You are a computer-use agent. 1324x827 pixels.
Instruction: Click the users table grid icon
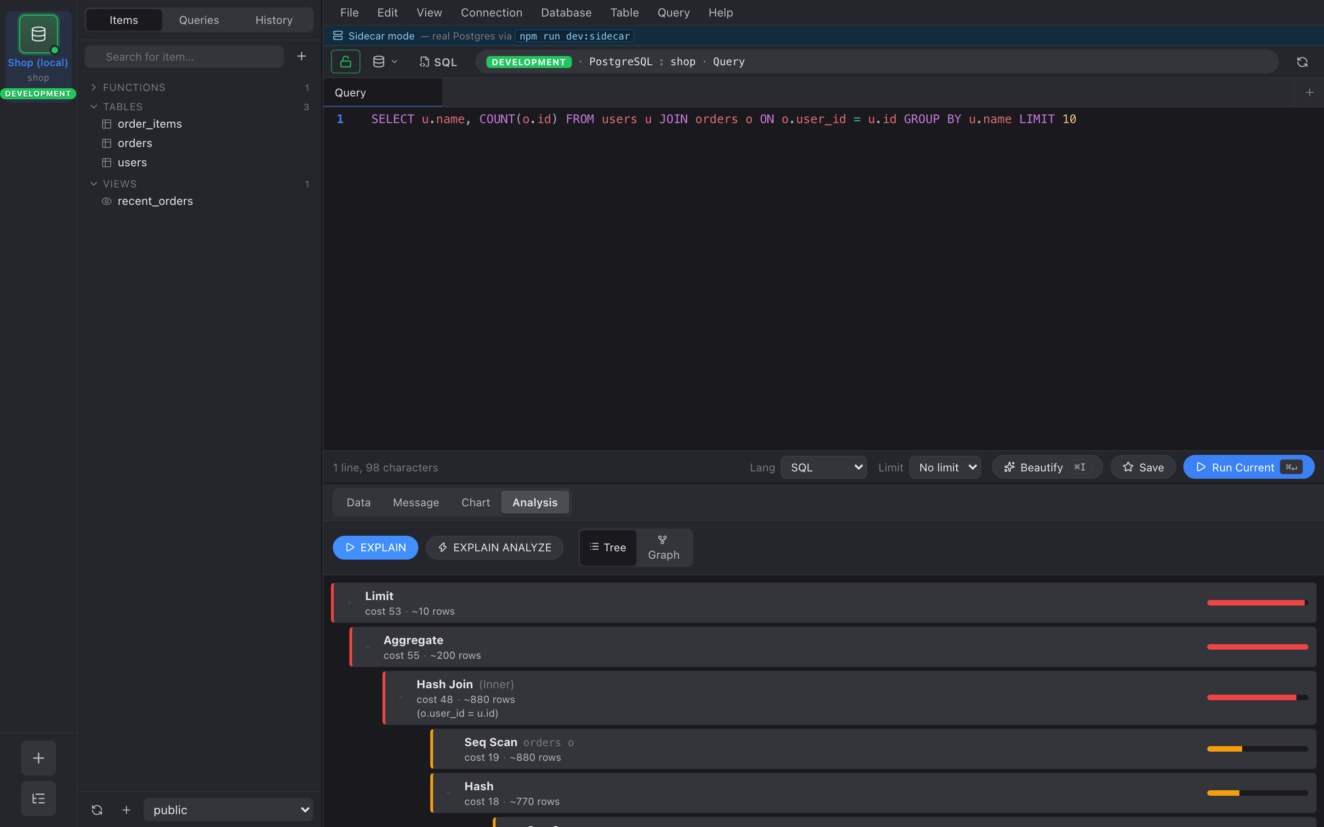click(x=107, y=163)
